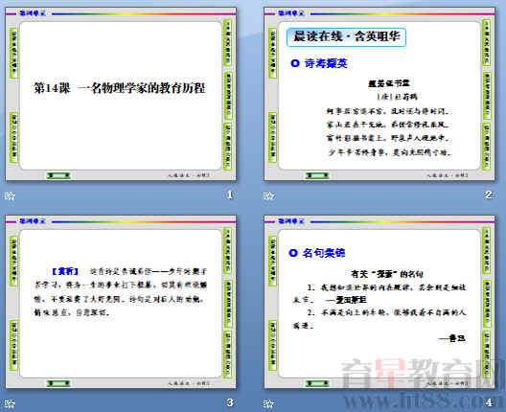Select slide 1 thumbnail titled 第14课

click(x=121, y=94)
